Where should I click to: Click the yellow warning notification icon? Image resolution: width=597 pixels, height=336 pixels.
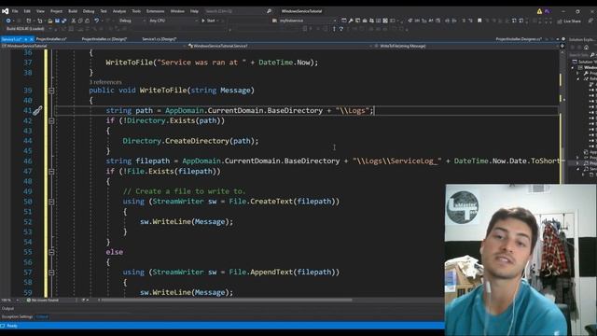point(539,11)
